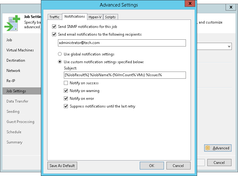Click the Subject input field
Screen dimensions: 238x176
pos(125,75)
